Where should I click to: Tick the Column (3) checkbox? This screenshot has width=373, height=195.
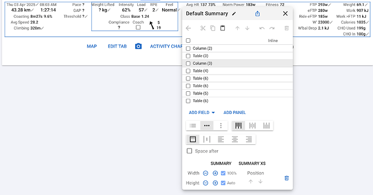188,64
